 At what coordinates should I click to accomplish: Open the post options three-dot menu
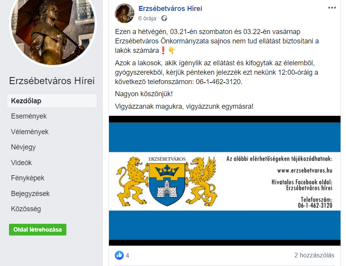(x=332, y=8)
